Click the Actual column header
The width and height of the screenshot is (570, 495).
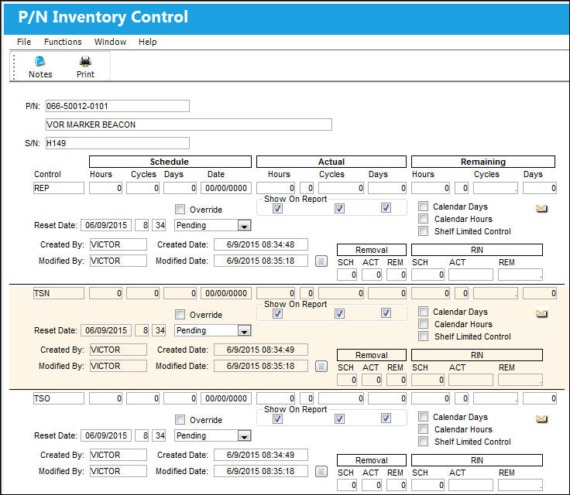[331, 162]
